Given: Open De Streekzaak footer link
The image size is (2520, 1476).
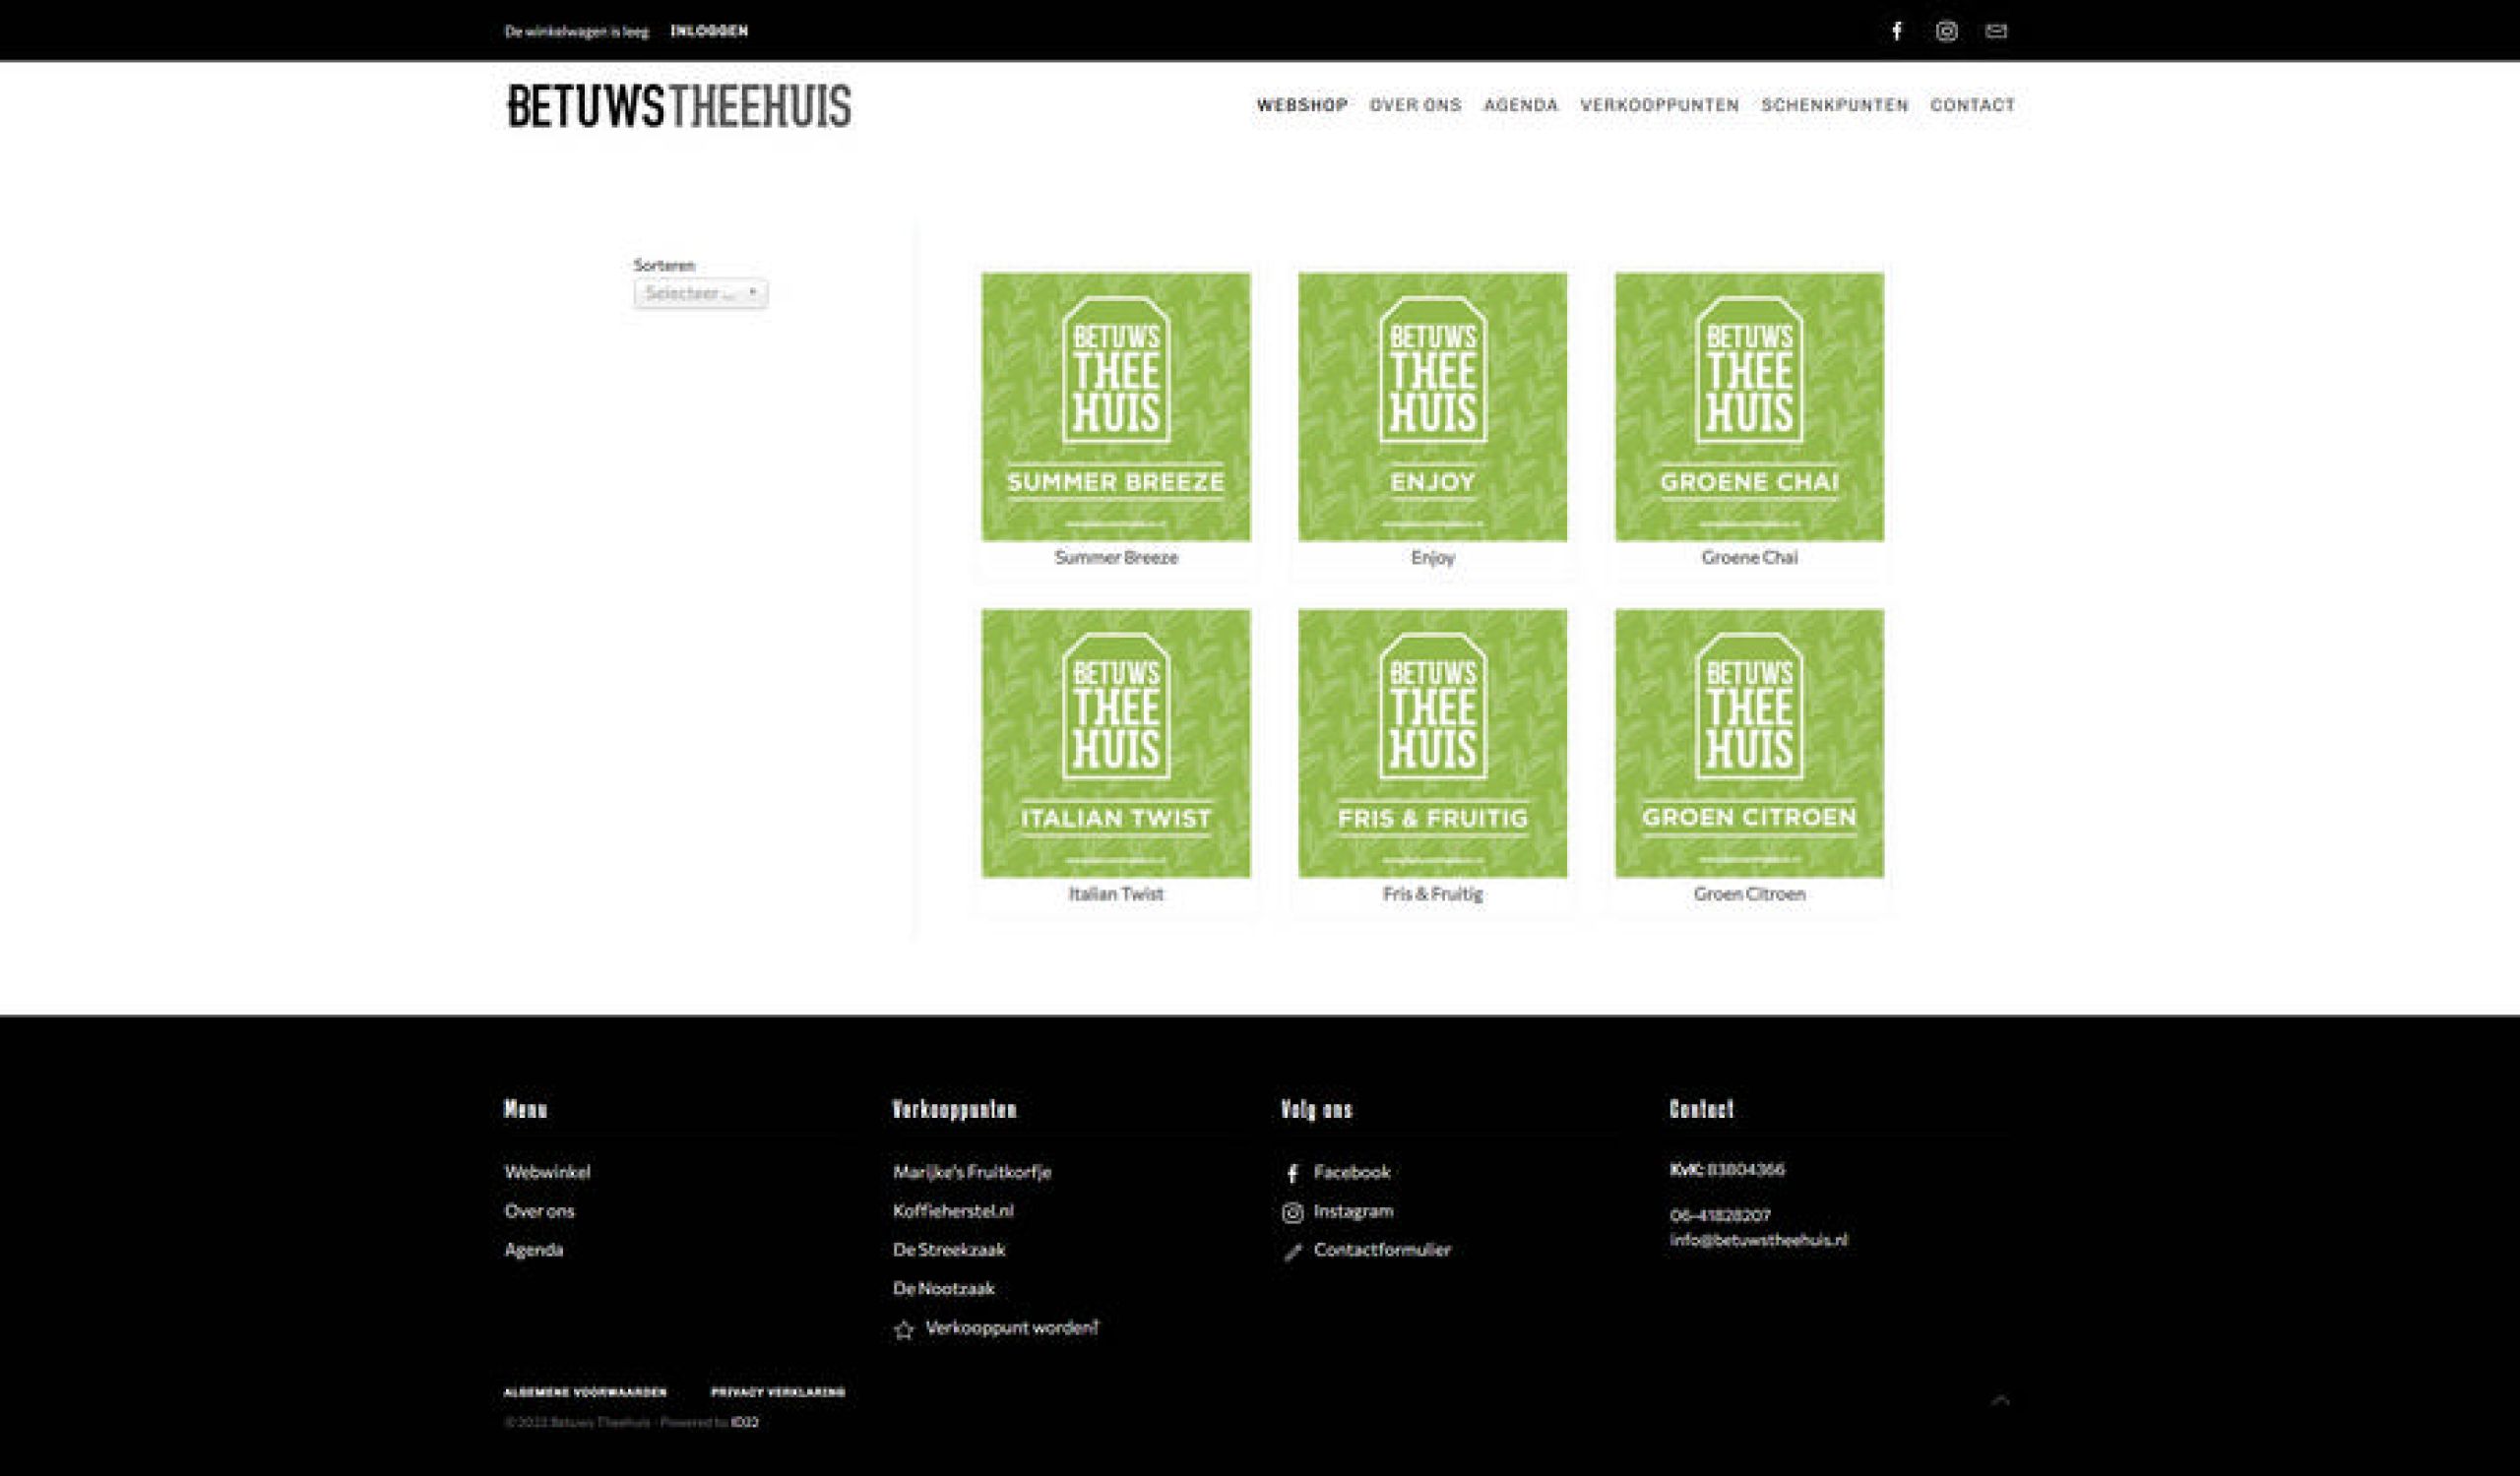Looking at the screenshot, I should (949, 1250).
